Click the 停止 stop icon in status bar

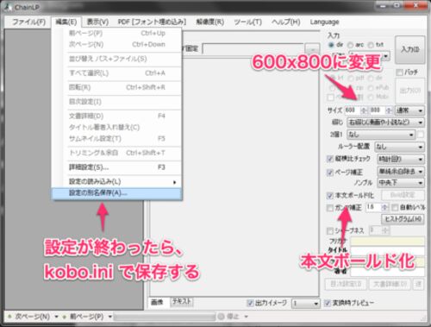point(221,317)
